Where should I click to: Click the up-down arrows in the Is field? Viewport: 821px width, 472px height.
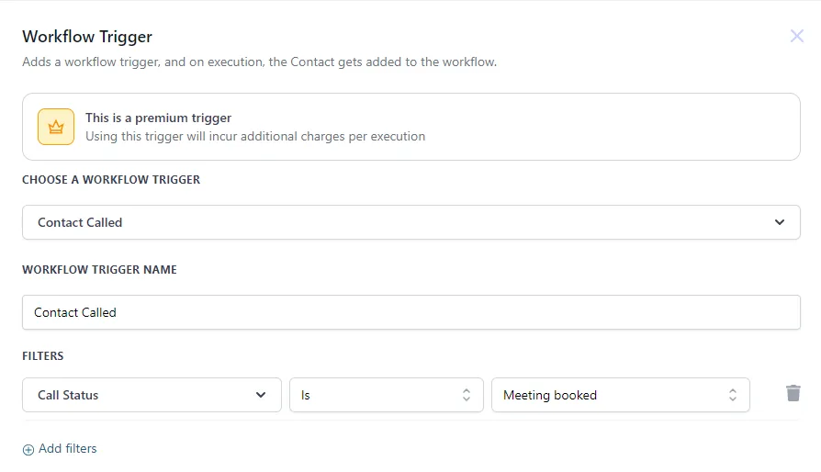(466, 395)
